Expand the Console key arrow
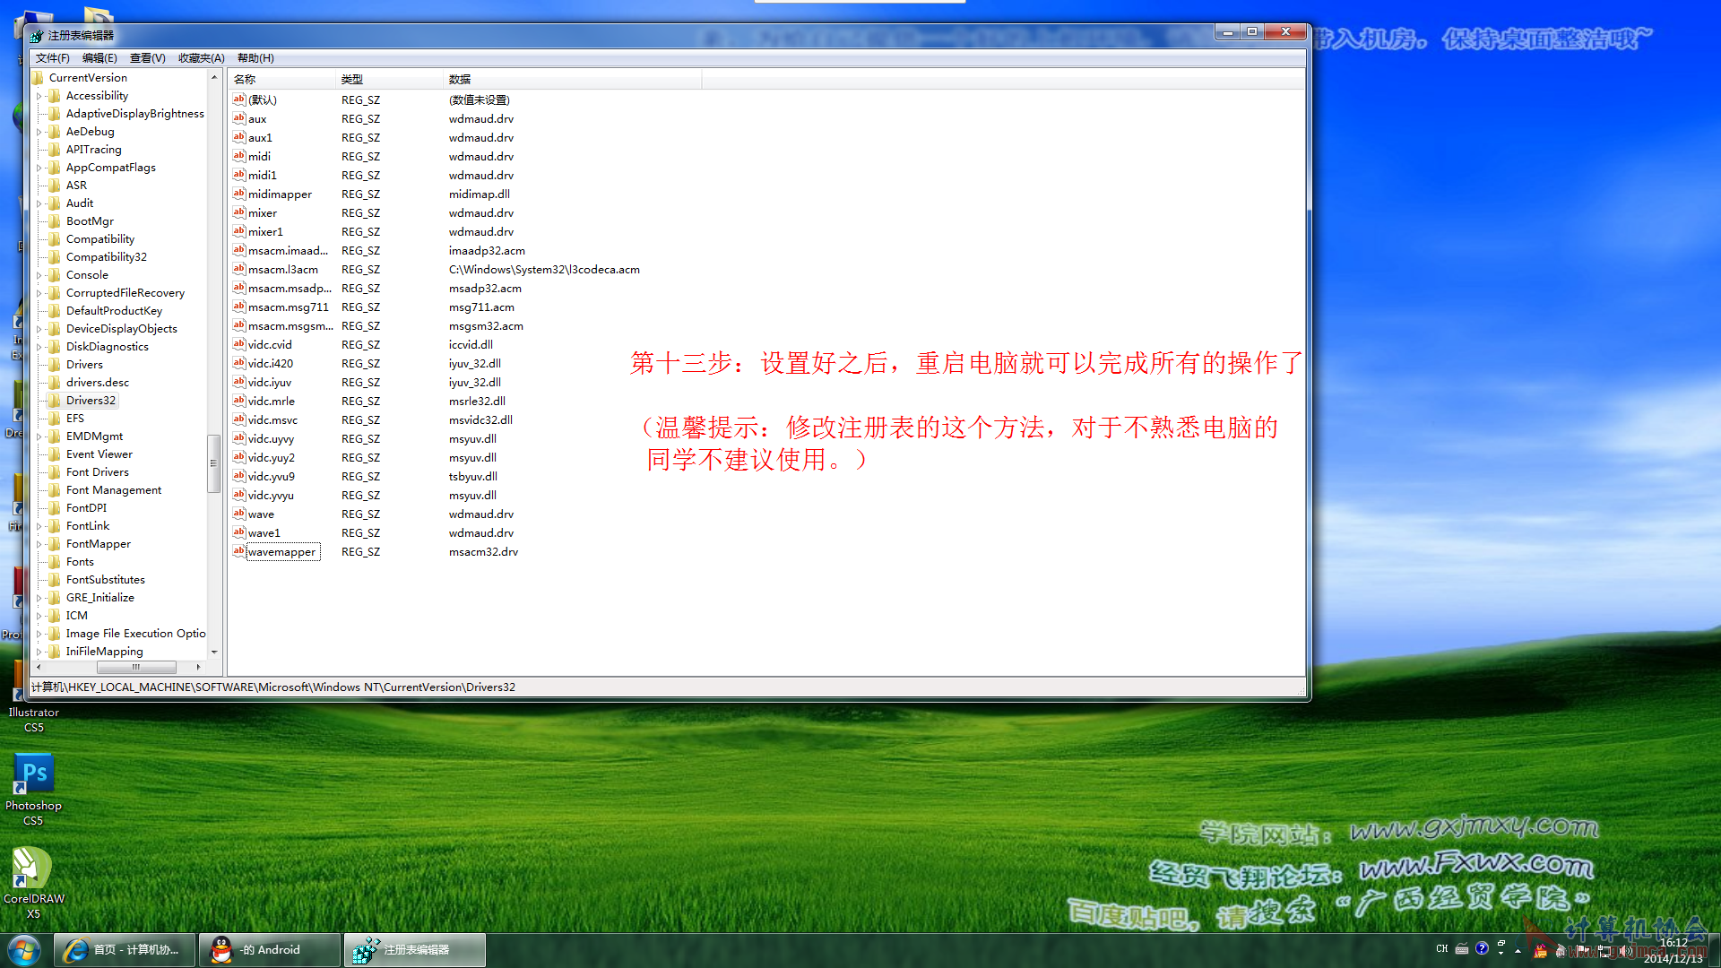The image size is (1721, 968). 39,275
